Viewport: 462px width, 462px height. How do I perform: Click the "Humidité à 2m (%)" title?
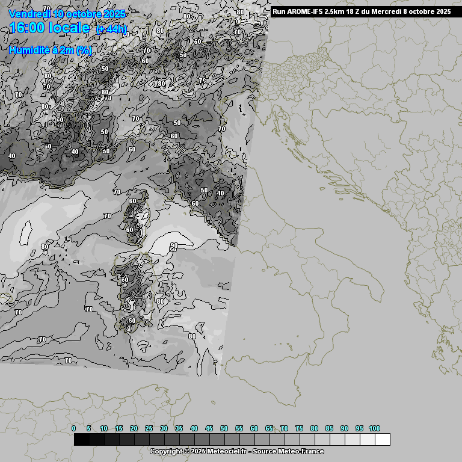51,51
